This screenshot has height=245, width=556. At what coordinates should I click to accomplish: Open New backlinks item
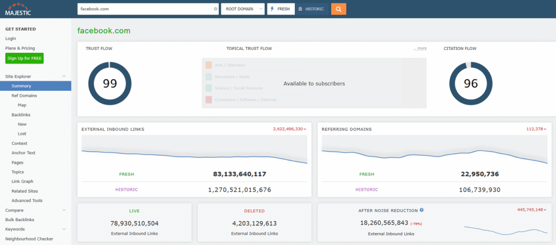coord(22,124)
